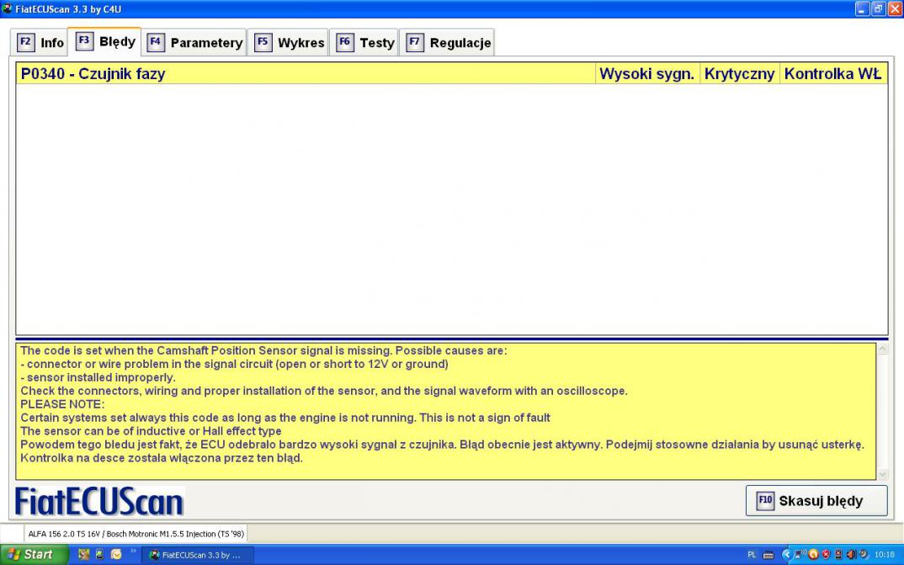This screenshot has width=904, height=565.
Task: Open the F2 Info tab
Action: [x=40, y=43]
